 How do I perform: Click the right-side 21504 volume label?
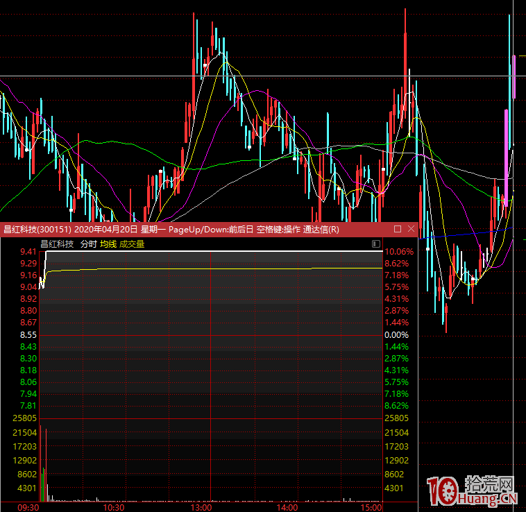[396, 433]
